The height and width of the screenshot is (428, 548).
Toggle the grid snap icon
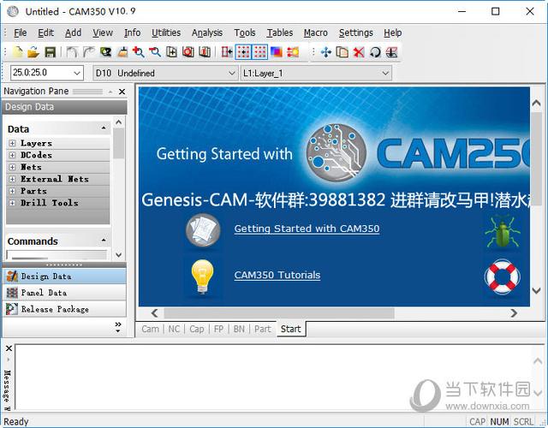(243, 52)
